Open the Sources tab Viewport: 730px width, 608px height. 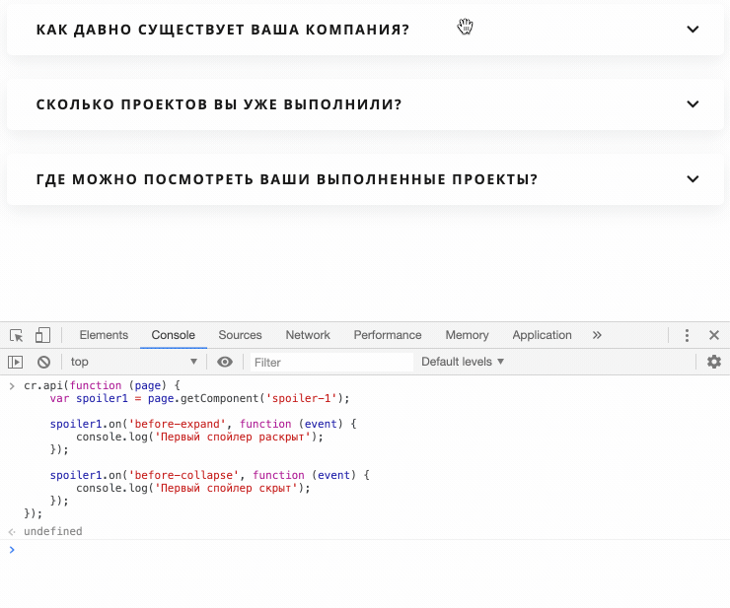[x=241, y=335]
